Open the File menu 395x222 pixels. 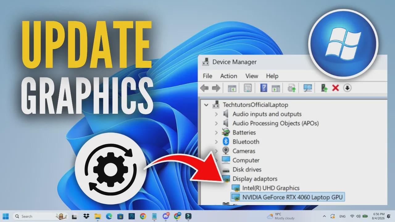tap(207, 76)
